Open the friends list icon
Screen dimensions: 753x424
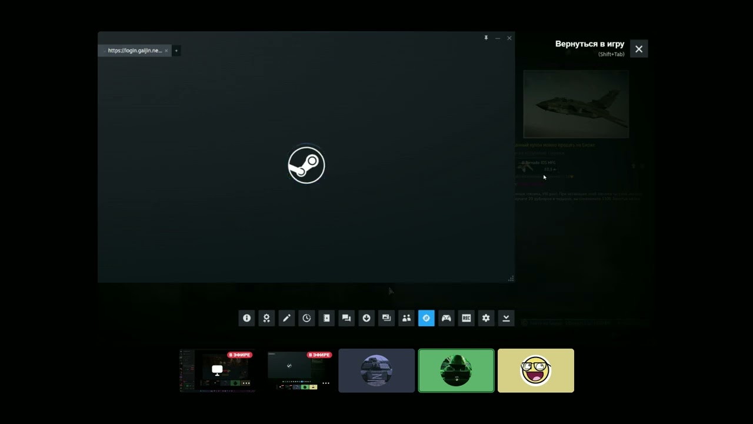[407, 318]
